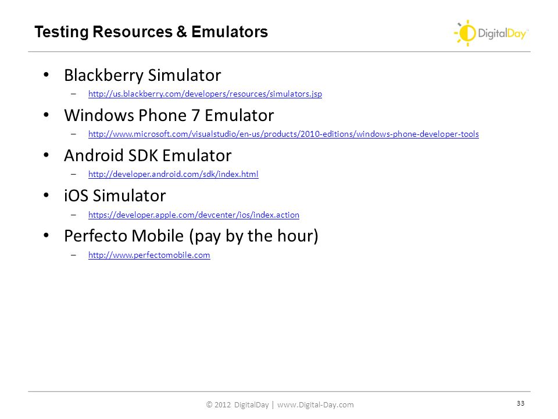This screenshot has width=558, height=419.
Task: Click the DigitalDay sun logo
Action: click(491, 33)
